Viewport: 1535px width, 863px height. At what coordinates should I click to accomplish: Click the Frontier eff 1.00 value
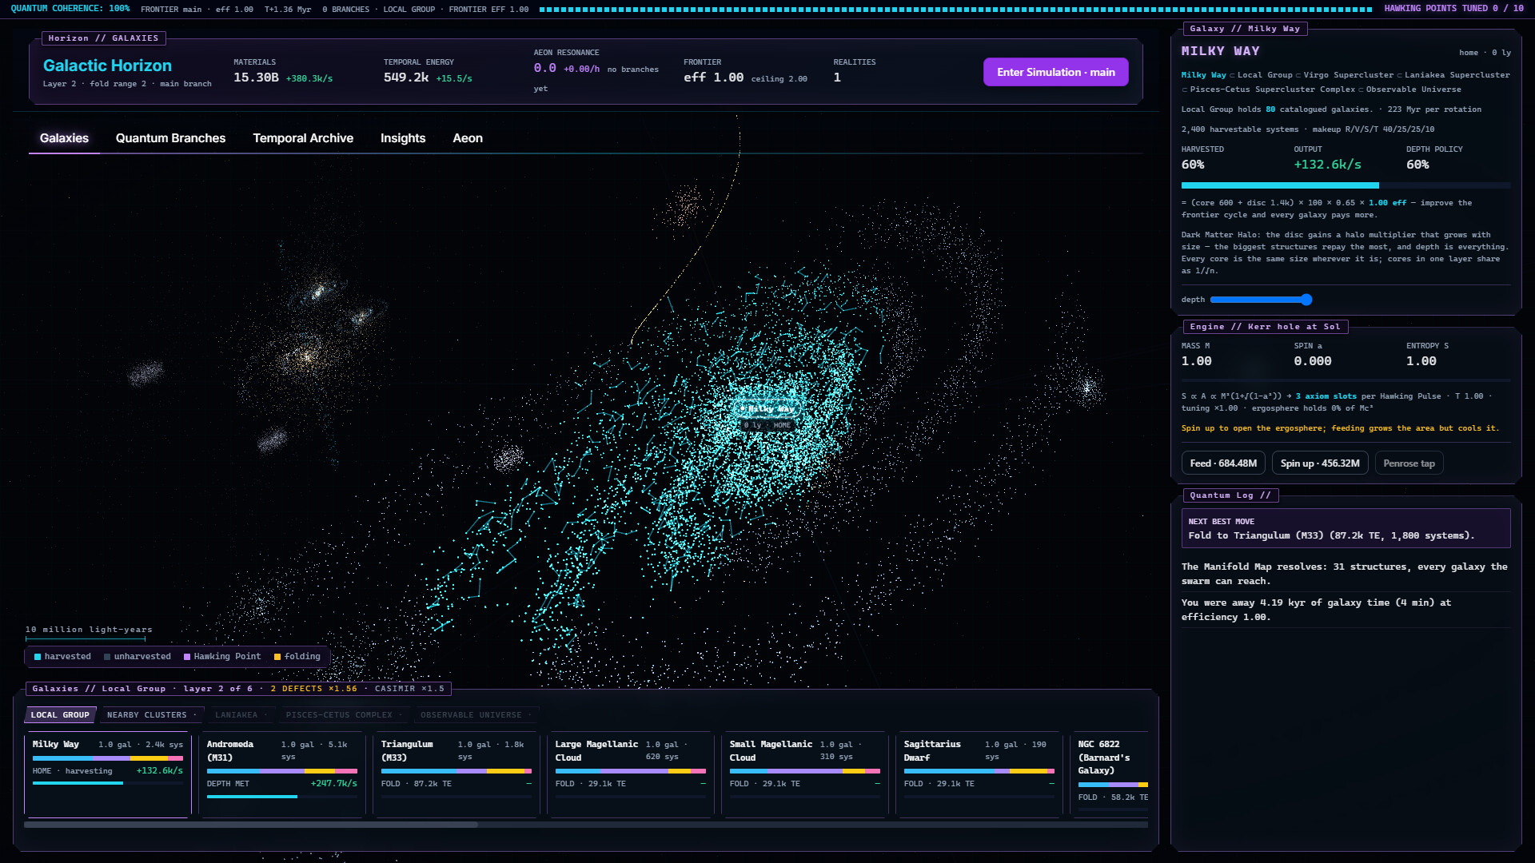(713, 78)
